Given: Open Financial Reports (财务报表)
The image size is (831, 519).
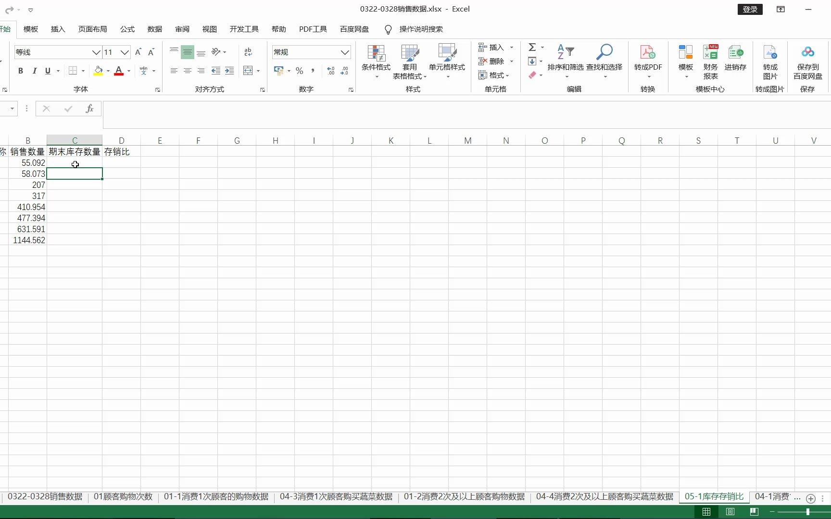Looking at the screenshot, I should (x=711, y=62).
